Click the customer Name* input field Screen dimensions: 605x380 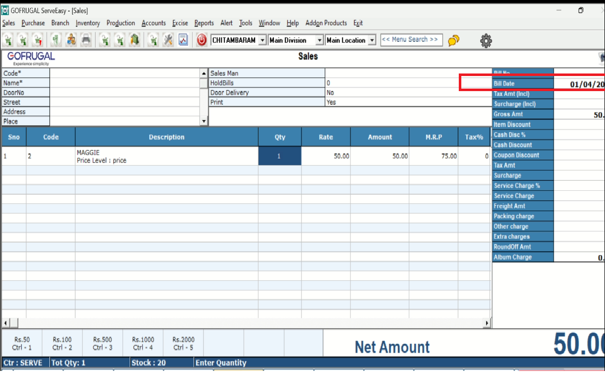click(x=125, y=83)
